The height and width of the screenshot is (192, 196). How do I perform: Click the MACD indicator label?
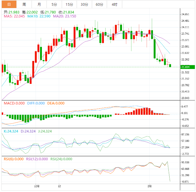14,103
